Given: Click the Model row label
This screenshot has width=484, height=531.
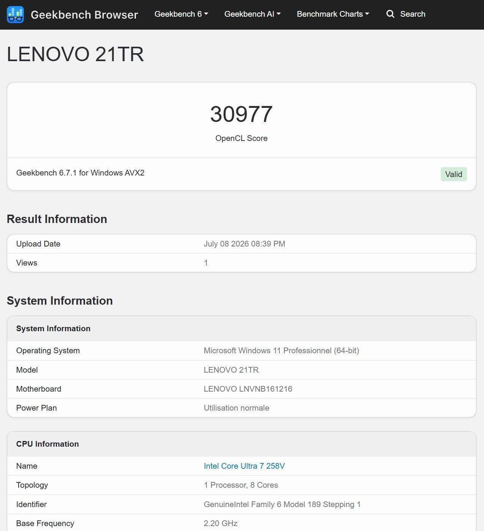Looking at the screenshot, I should tap(27, 370).
